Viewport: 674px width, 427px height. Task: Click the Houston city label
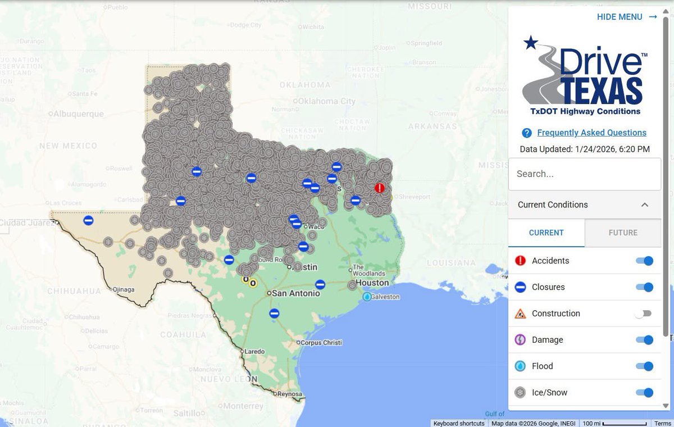tap(372, 283)
